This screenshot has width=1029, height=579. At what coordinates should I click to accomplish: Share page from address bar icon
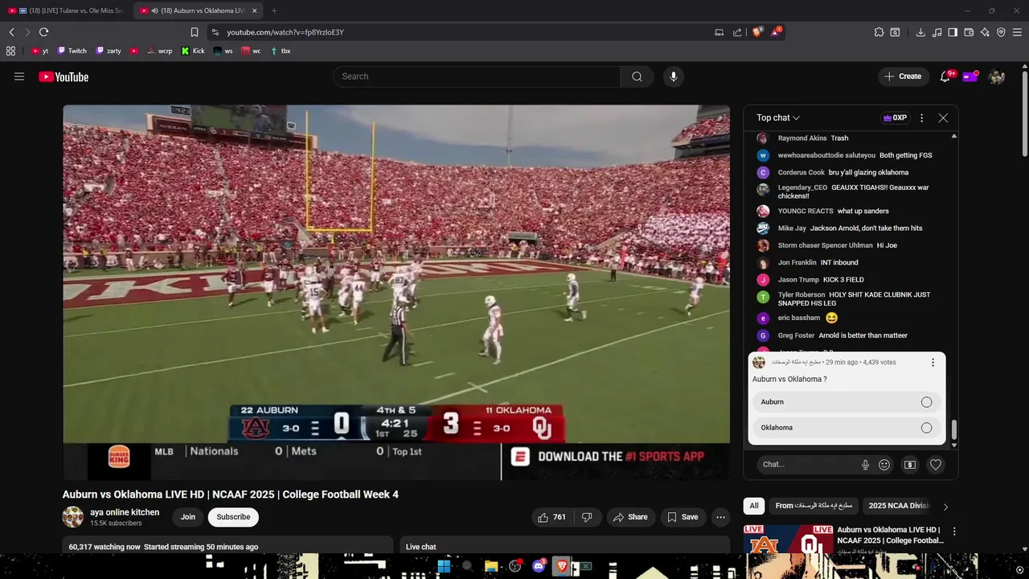tap(737, 32)
